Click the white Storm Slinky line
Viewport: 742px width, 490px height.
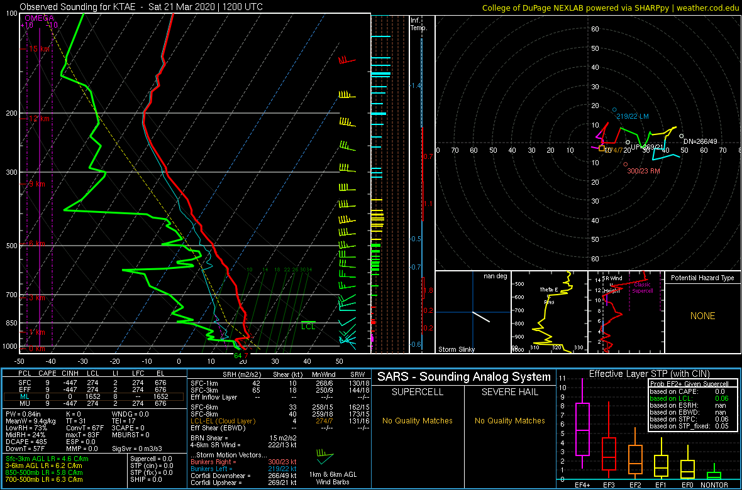click(x=481, y=317)
